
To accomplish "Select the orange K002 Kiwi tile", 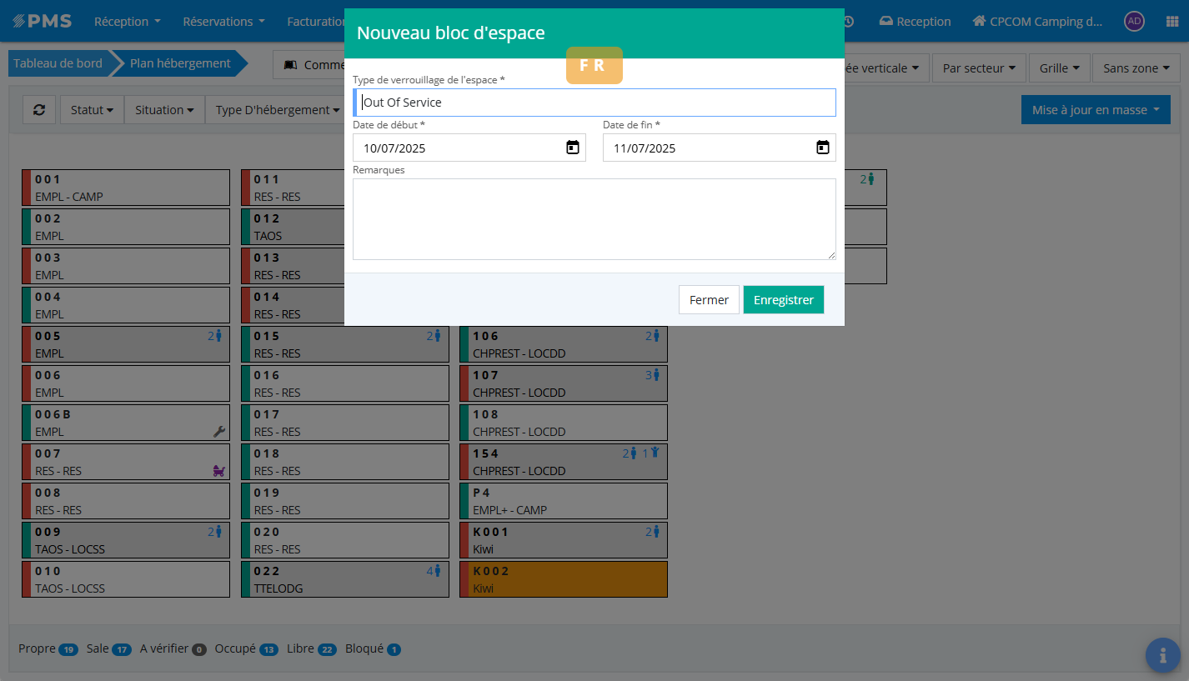I will pyautogui.click(x=563, y=579).
